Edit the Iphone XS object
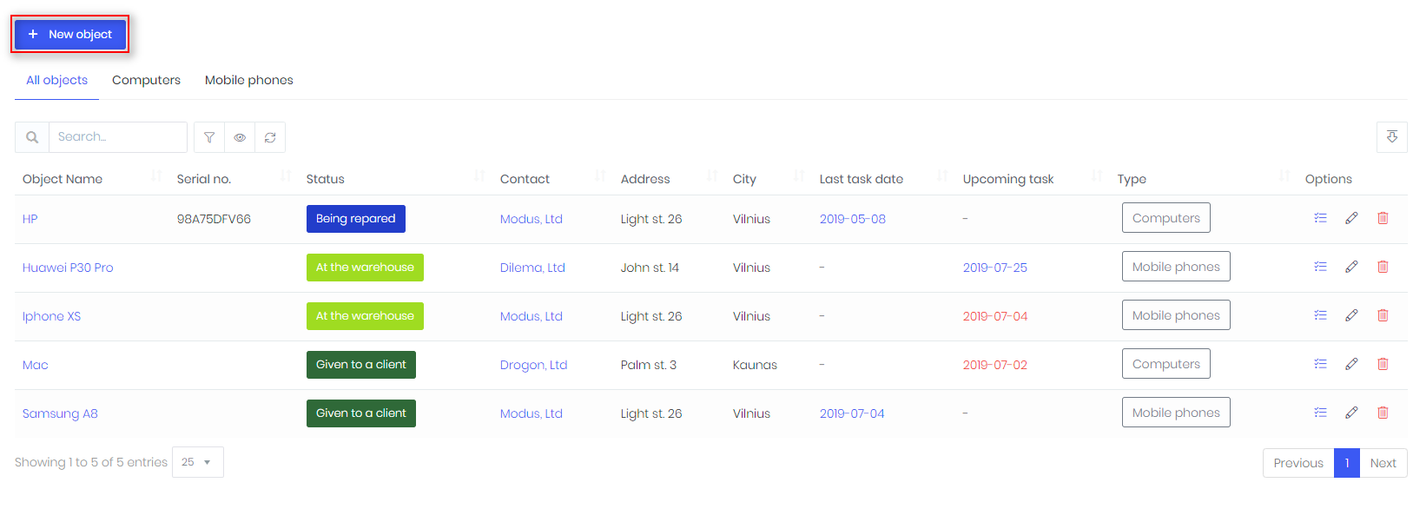The height and width of the screenshot is (509, 1413). coord(1351,315)
